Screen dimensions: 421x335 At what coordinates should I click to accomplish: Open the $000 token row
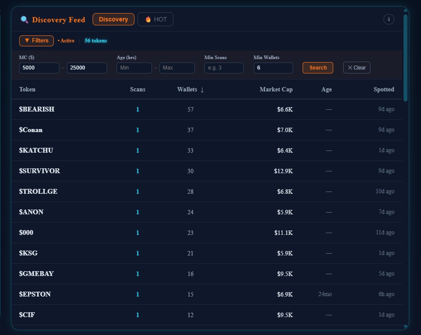coord(207,233)
